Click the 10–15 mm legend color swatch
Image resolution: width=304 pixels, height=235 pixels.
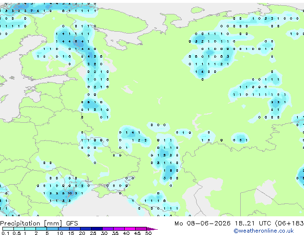pyautogui.click(x=63, y=229)
